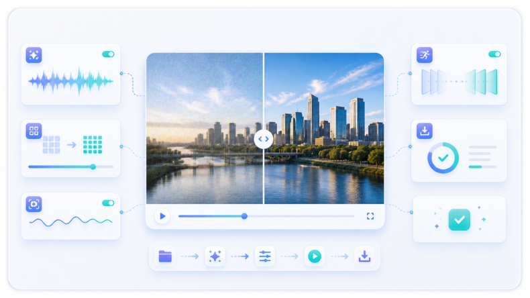Toggle the switch on the audio waveform card
The image size is (530, 298).
[x=108, y=54]
